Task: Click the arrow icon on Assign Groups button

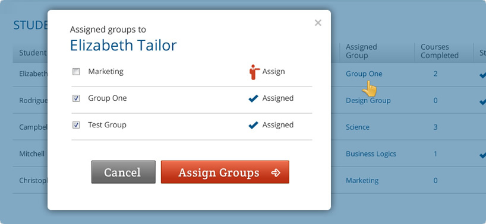Action: pos(275,172)
